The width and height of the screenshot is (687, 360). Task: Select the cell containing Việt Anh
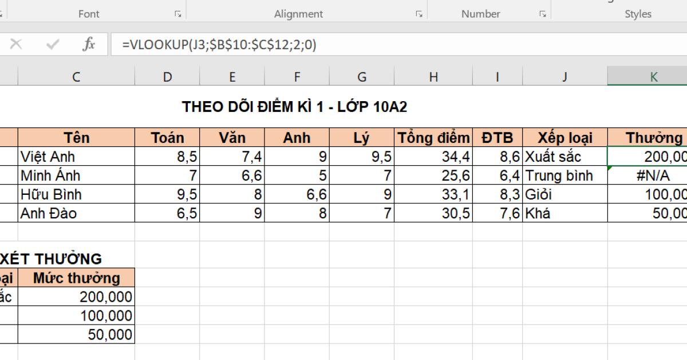[76, 156]
